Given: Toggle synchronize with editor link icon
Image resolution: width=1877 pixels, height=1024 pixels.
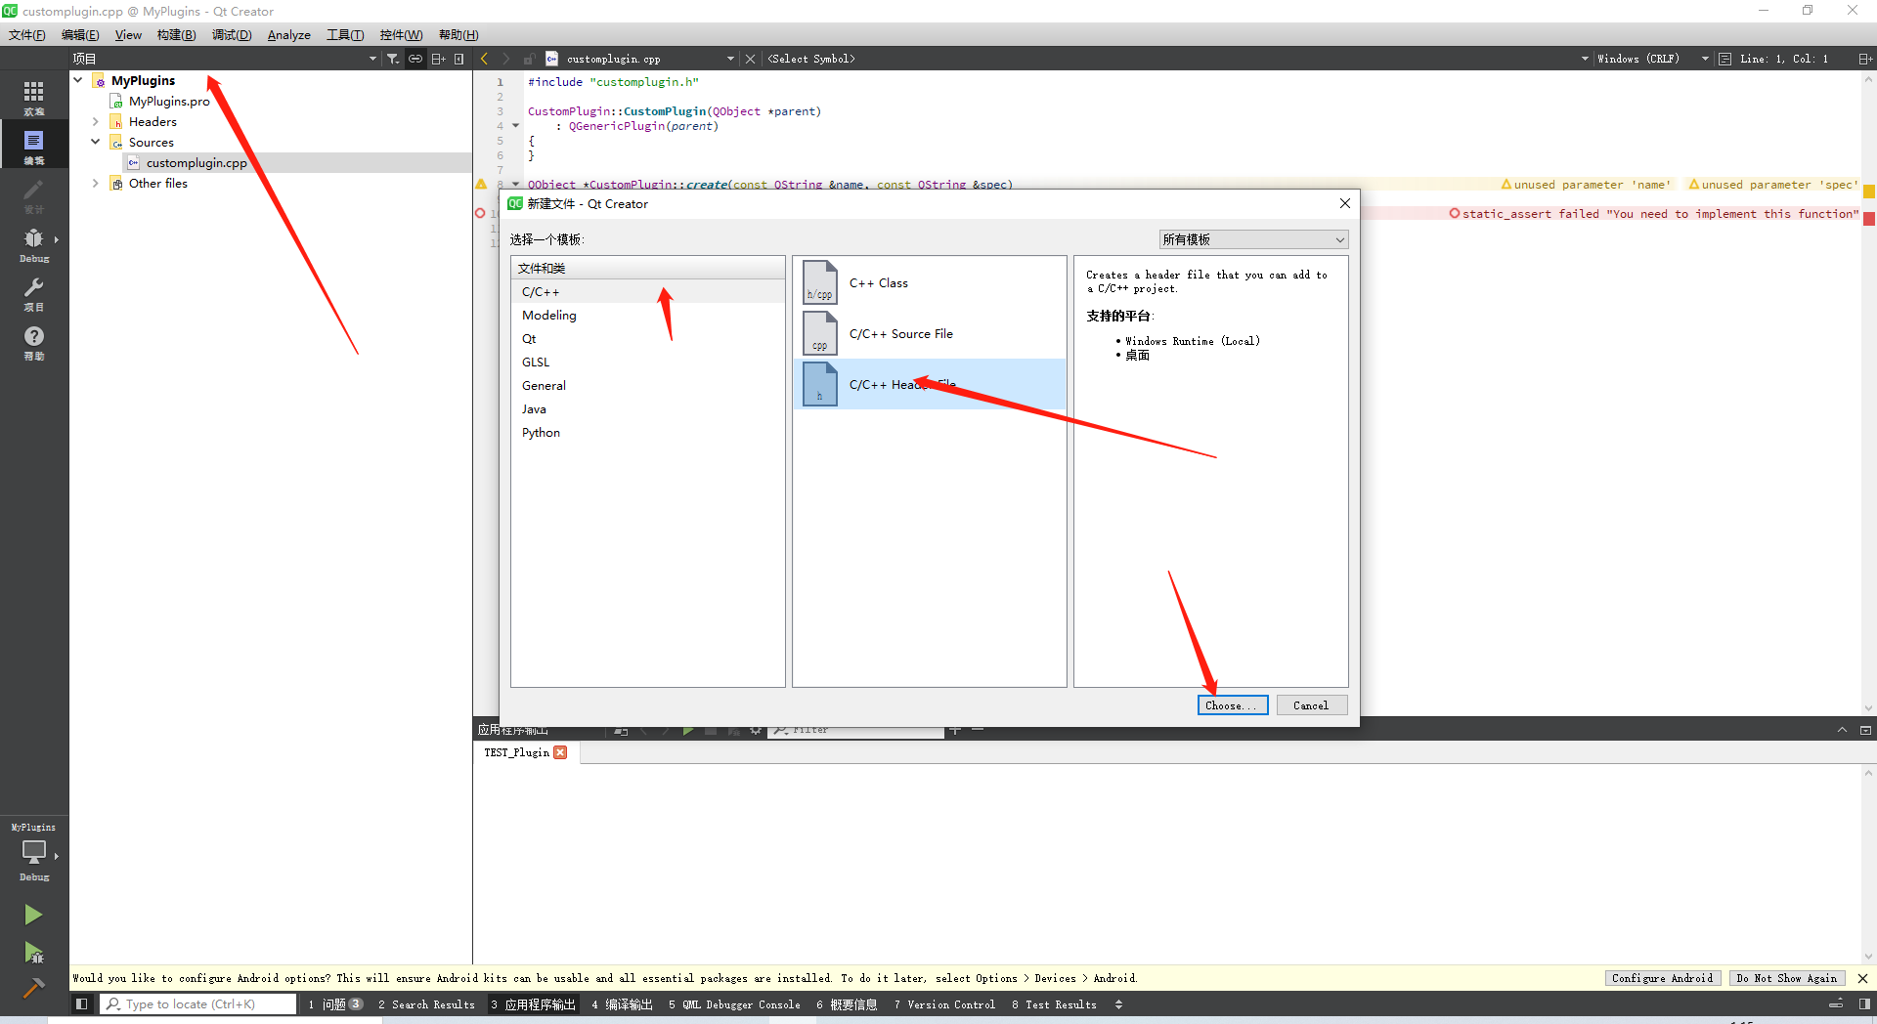Looking at the screenshot, I should 415,59.
